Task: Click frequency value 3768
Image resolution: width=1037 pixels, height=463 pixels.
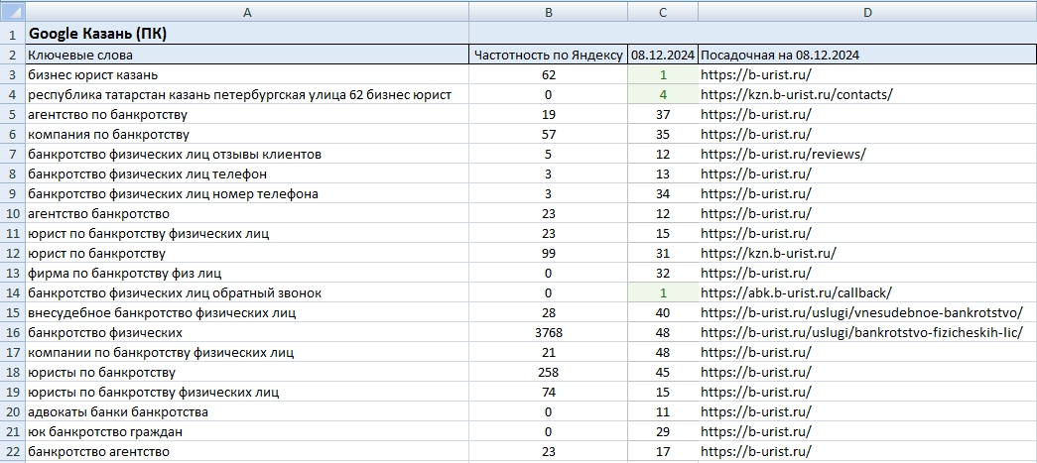Action: pyautogui.click(x=548, y=332)
